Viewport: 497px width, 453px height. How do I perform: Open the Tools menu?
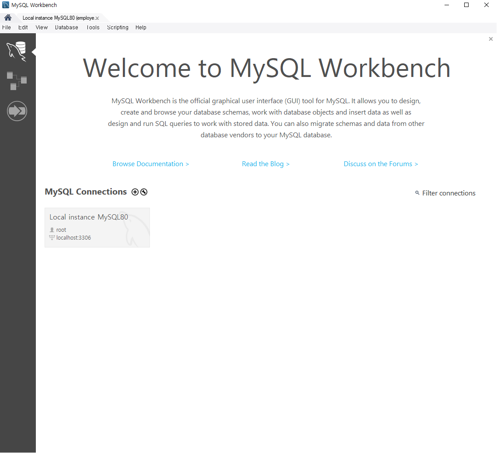pos(93,28)
